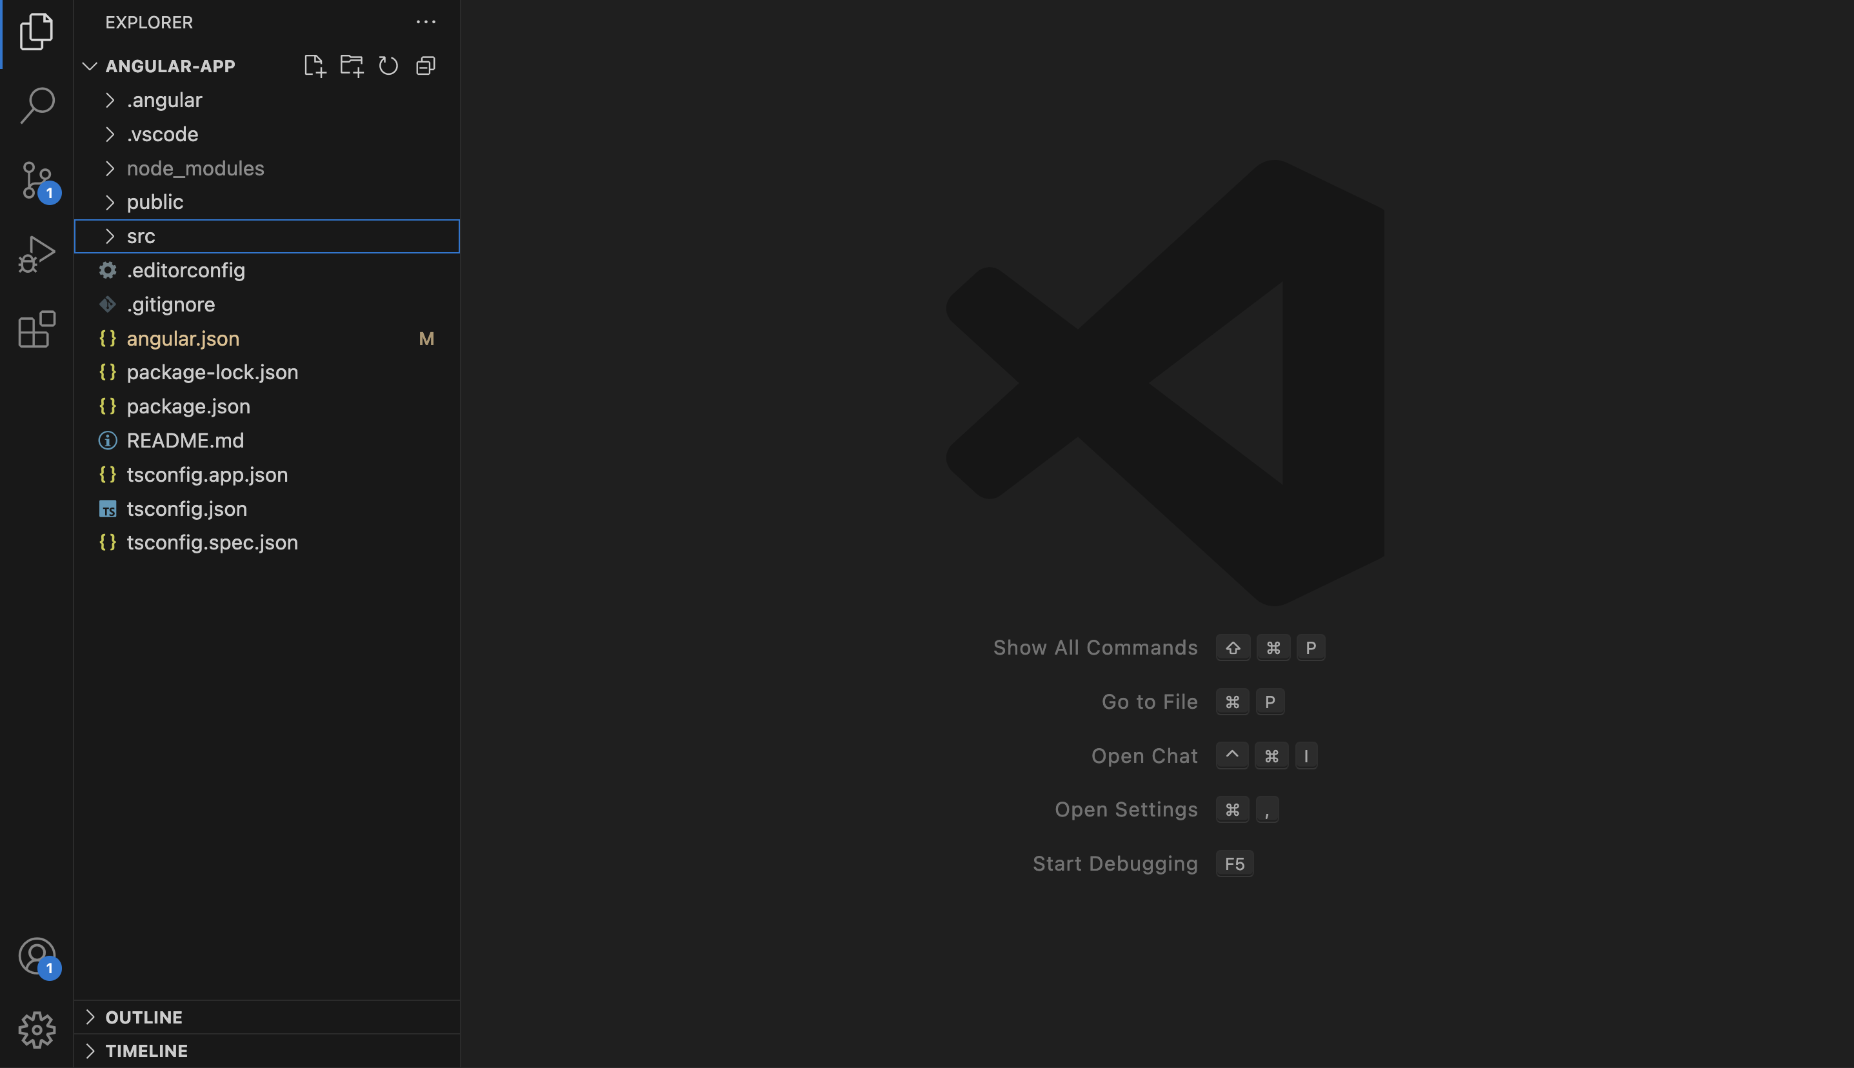Viewport: 1854px width, 1068px height.
Task: Open the Run and Debug view icon
Action: [37, 255]
